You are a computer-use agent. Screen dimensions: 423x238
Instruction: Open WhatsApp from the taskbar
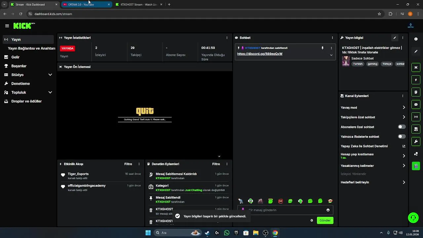(226, 233)
